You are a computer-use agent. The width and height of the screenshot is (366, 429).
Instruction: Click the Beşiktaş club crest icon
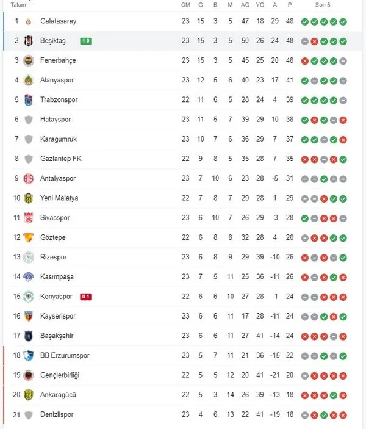[x=28, y=41]
